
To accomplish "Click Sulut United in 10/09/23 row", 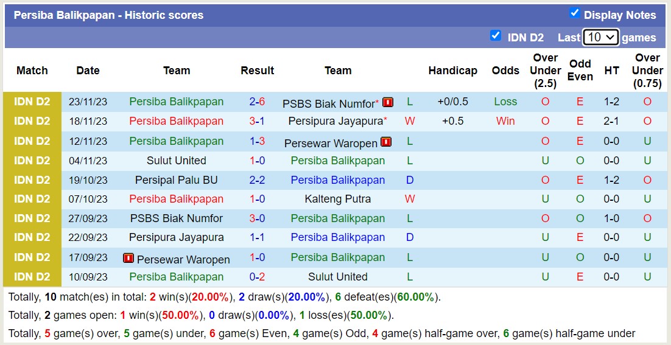I will (338, 277).
